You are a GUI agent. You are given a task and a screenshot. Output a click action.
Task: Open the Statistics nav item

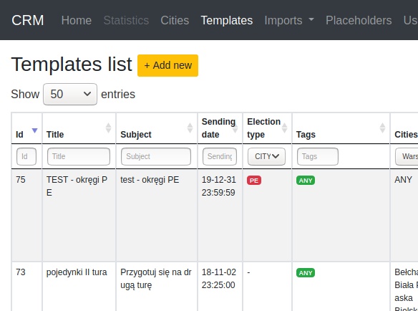point(126,20)
